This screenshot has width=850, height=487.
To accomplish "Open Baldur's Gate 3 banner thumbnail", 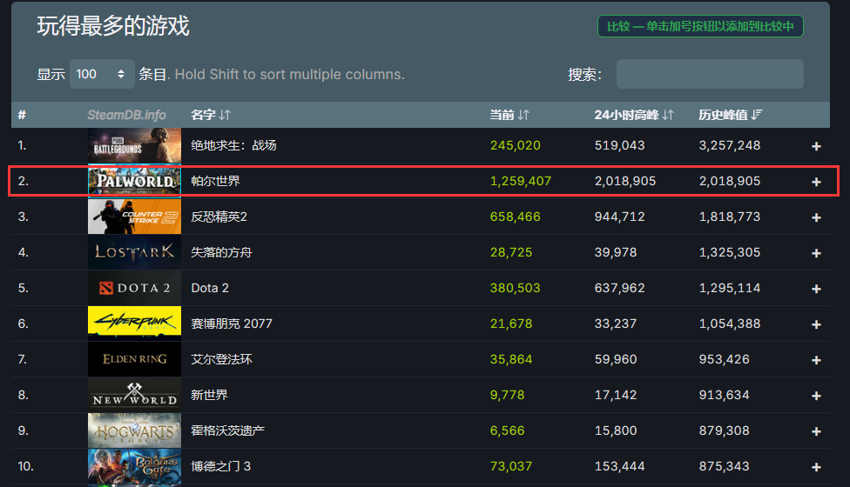I will coord(134,466).
